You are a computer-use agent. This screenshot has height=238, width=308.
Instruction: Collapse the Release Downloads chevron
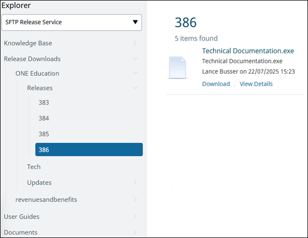(x=135, y=59)
